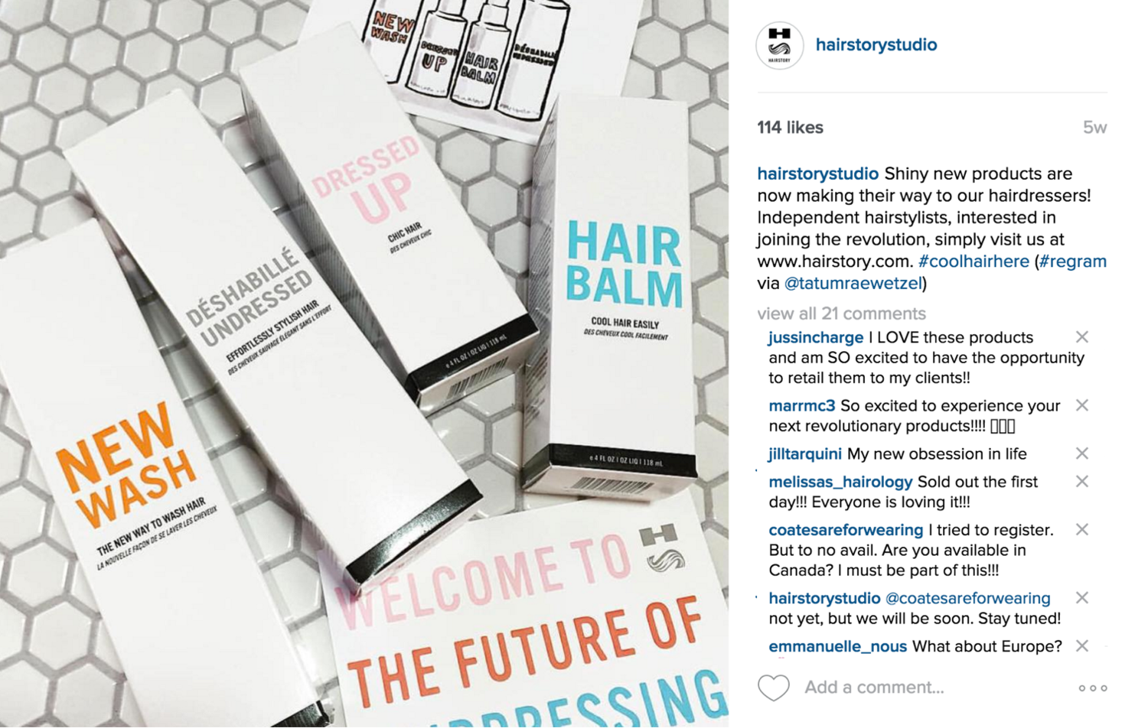Remove marrmc3's comment using the X
This screenshot has width=1148, height=728.
(1081, 405)
